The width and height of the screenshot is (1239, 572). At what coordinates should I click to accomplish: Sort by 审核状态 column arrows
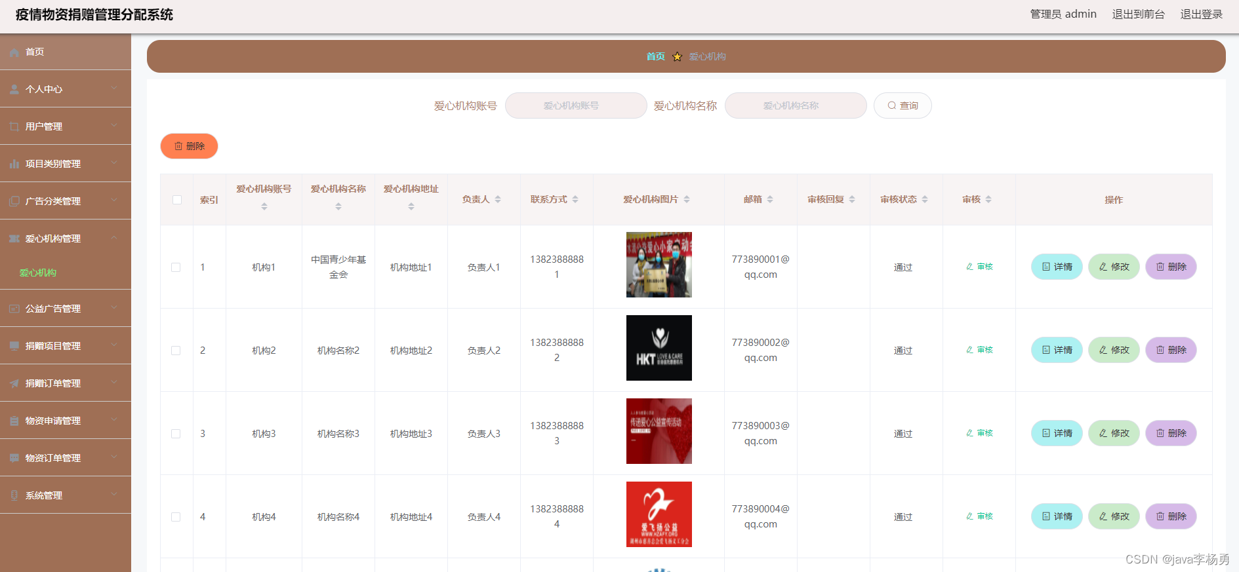point(925,199)
